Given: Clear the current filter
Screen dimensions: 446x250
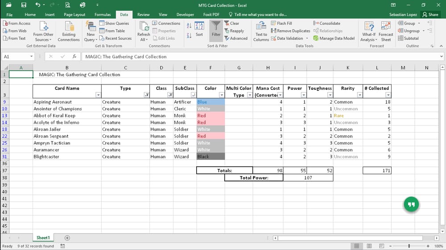Looking at the screenshot, I should [x=232, y=23].
